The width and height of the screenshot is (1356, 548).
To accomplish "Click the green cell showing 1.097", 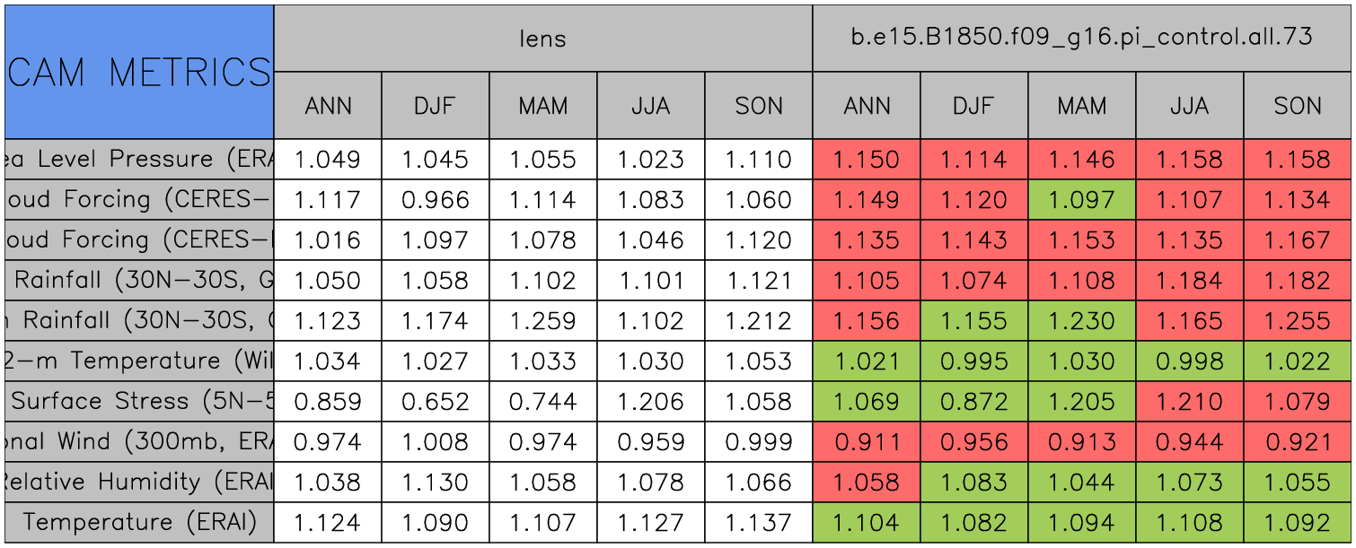I will pyautogui.click(x=1081, y=200).
